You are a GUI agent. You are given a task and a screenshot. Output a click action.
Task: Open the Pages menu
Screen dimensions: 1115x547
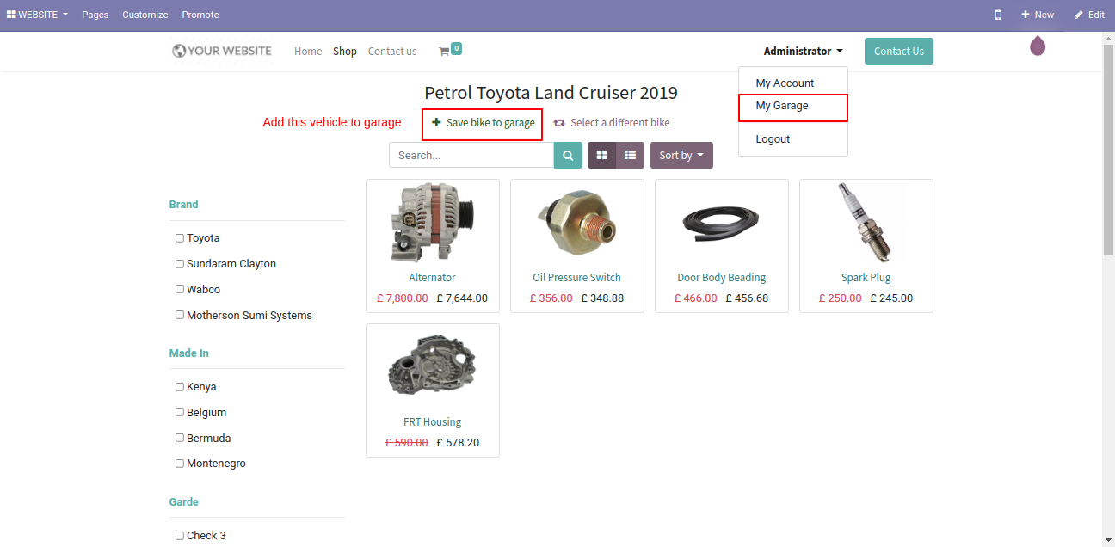pyautogui.click(x=95, y=15)
